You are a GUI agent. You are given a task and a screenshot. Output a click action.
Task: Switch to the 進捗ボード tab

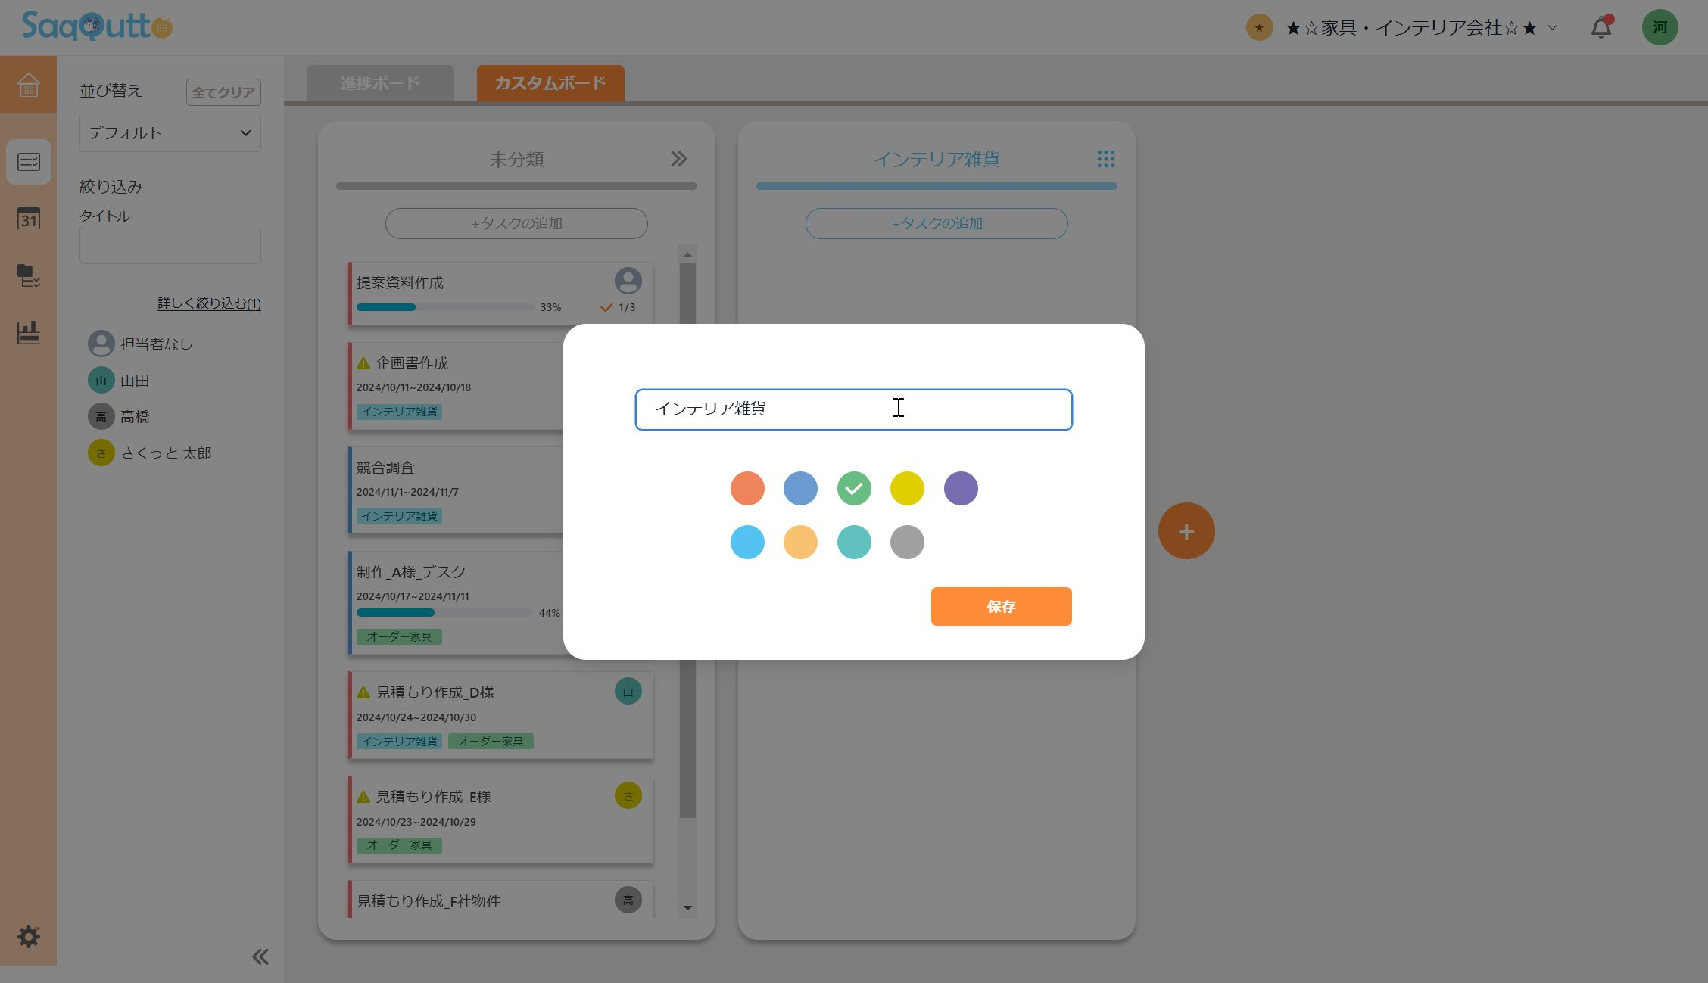380,83
